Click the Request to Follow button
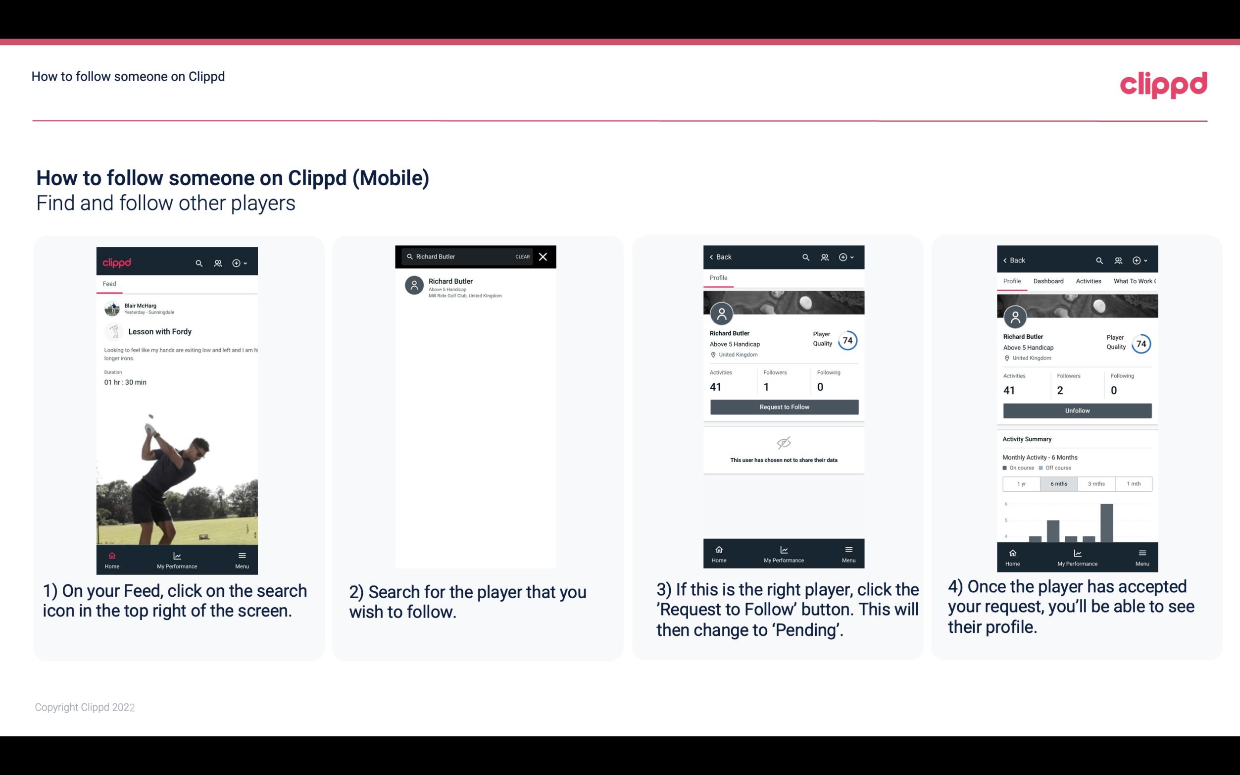Image resolution: width=1240 pixels, height=775 pixels. tap(784, 406)
